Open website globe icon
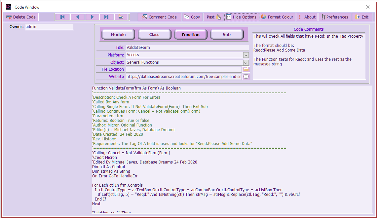379x218 pixels. click(x=246, y=76)
